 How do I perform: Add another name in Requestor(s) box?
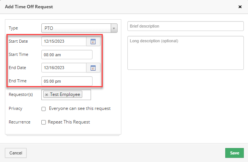(x=86, y=95)
